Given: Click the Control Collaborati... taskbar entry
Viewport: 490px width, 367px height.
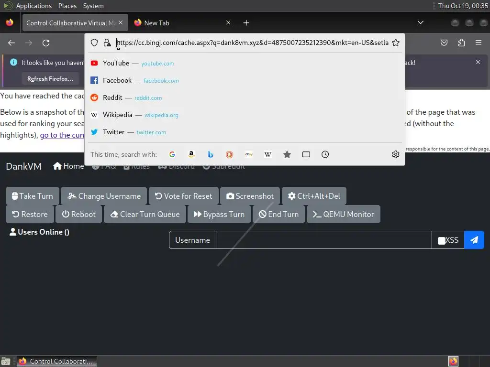Looking at the screenshot, I should (x=56, y=361).
